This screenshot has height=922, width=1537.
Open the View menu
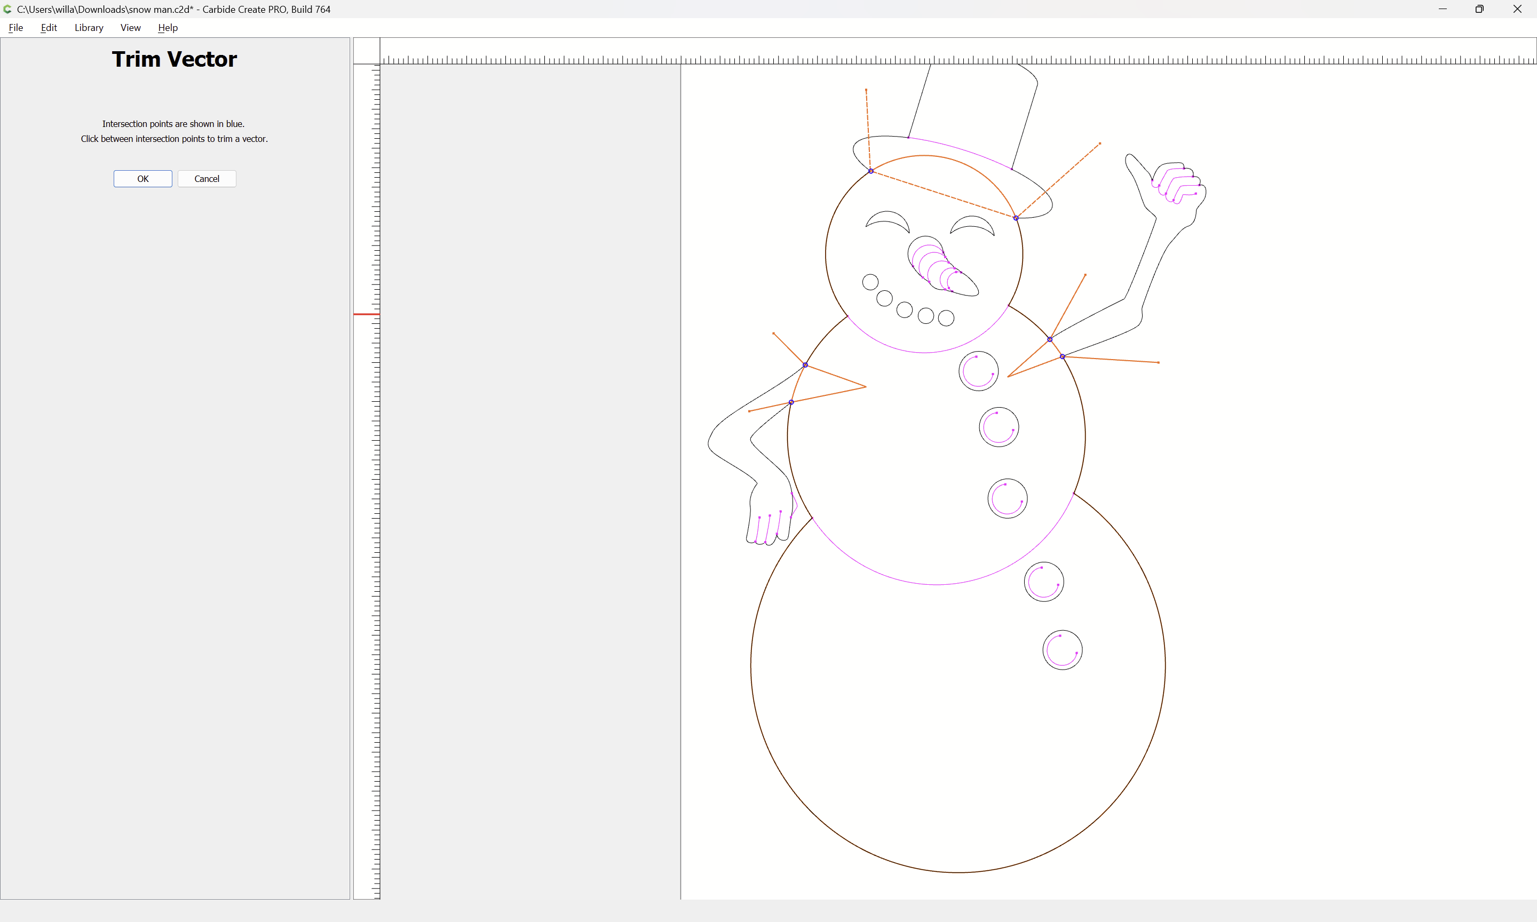pyautogui.click(x=130, y=27)
